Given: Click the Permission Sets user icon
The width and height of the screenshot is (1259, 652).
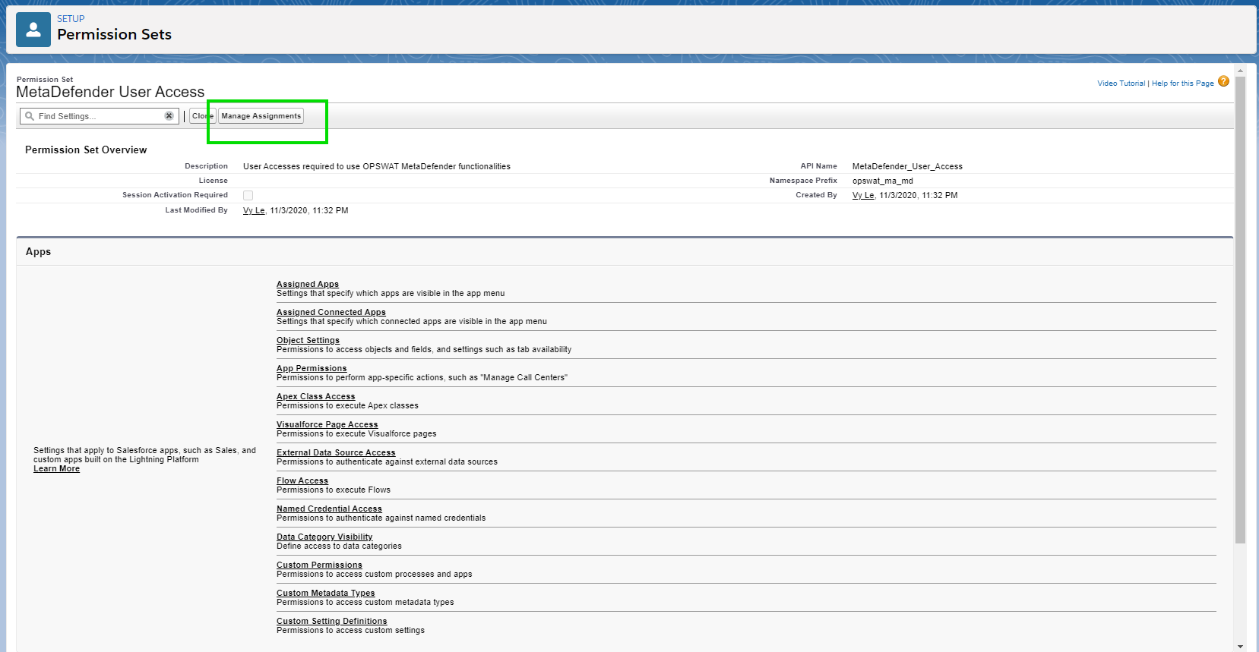Looking at the screenshot, I should coord(33,30).
